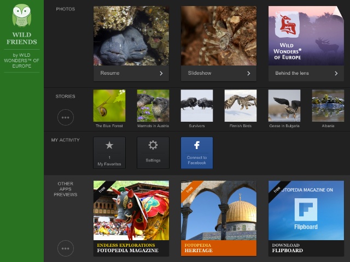
Task: Click 'The Blue Forest' caption text
Action: [109, 126]
